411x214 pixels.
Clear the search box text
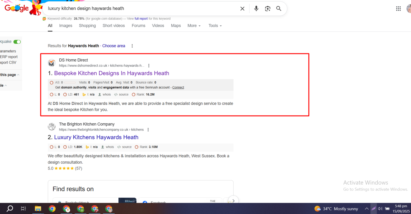(242, 9)
